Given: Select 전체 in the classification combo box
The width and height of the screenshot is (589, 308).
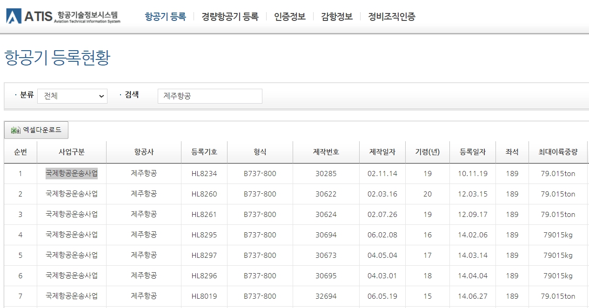Looking at the screenshot, I should point(72,96).
